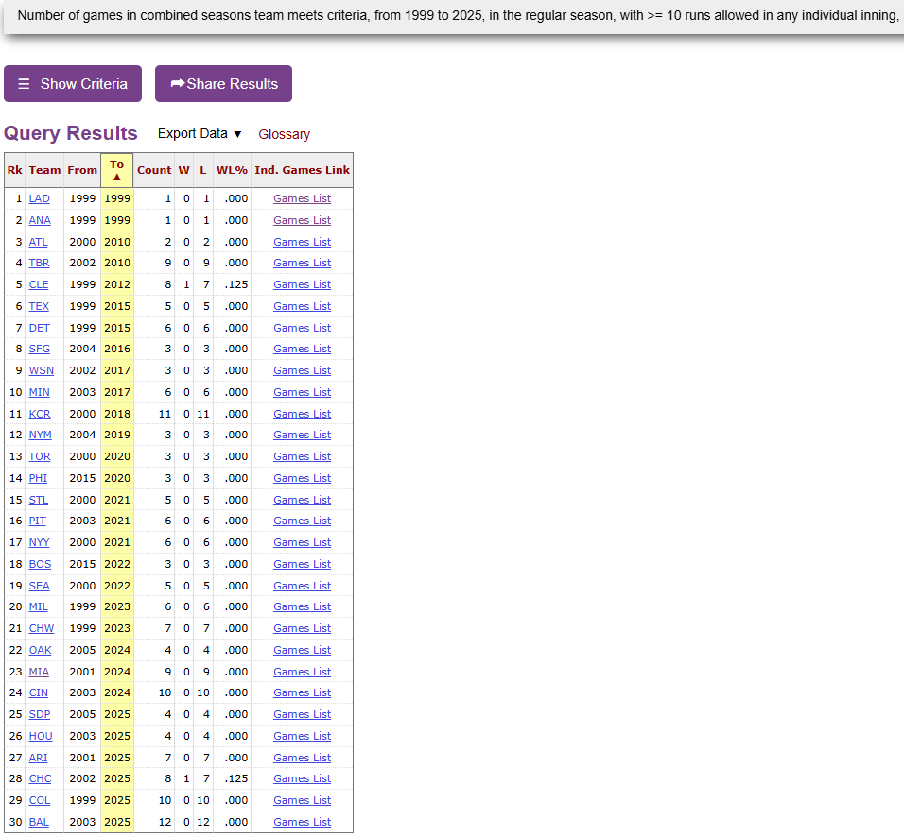Sort by the To column header
Image resolution: width=904 pixels, height=837 pixels.
click(x=117, y=170)
